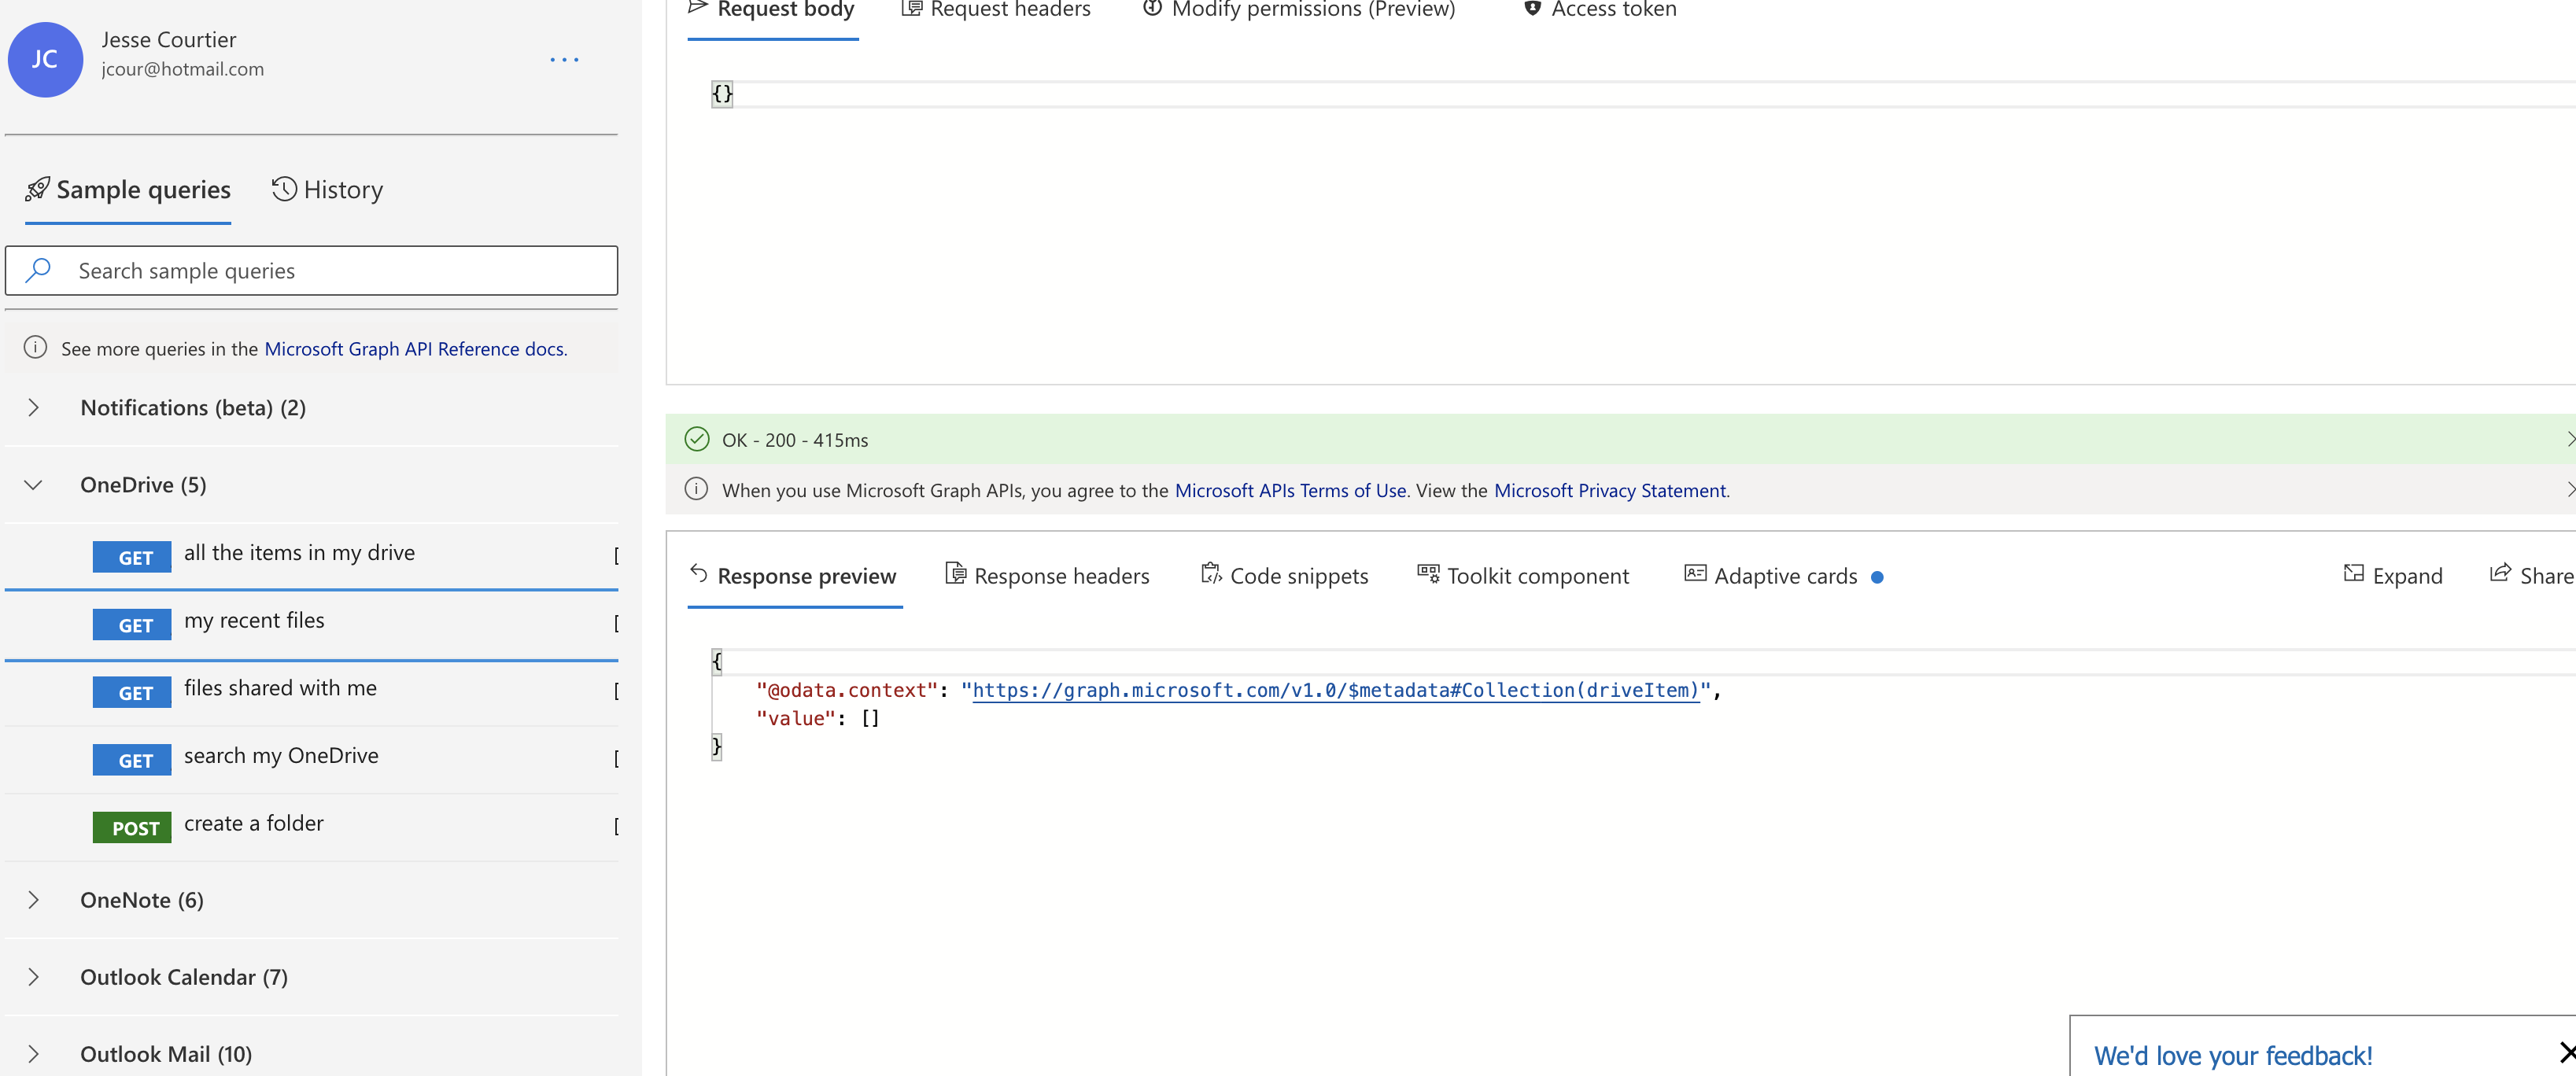The width and height of the screenshot is (2576, 1076).
Task: Open the ellipsis menu beside Jesse Courtier
Action: tap(564, 60)
